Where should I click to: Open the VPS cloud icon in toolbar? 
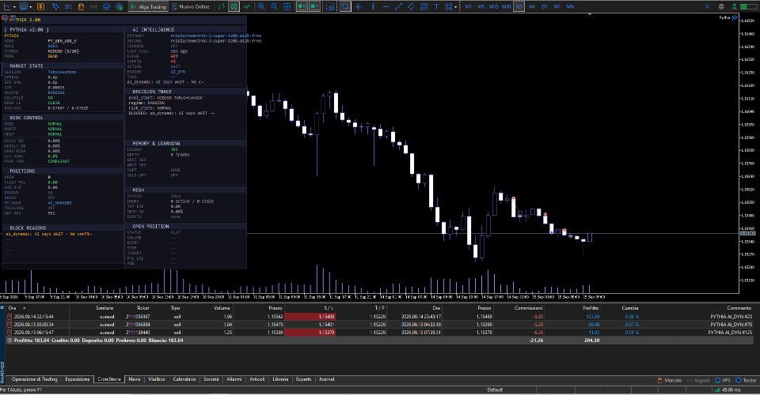pyautogui.click(x=106, y=7)
